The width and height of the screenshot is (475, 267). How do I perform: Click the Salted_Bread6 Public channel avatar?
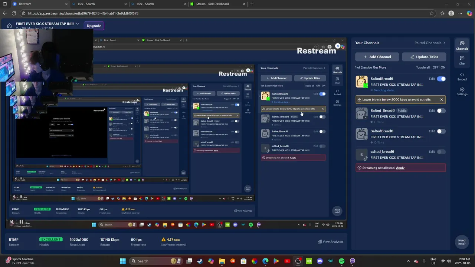click(361, 113)
